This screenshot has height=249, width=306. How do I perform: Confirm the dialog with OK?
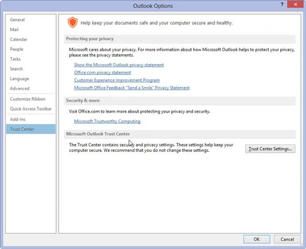257,239
